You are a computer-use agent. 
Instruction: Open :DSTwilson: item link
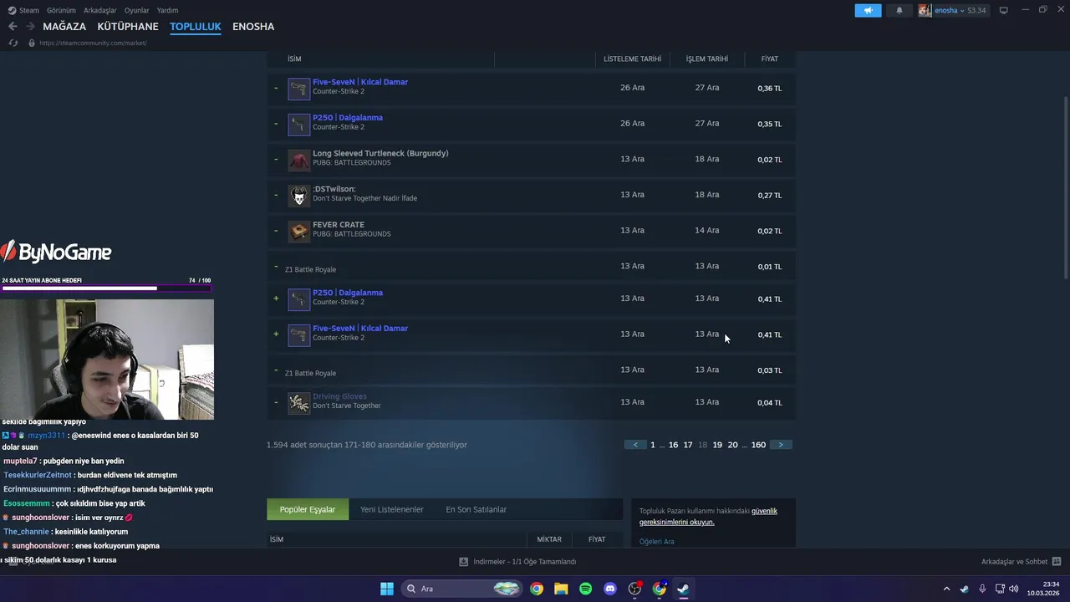(x=334, y=189)
